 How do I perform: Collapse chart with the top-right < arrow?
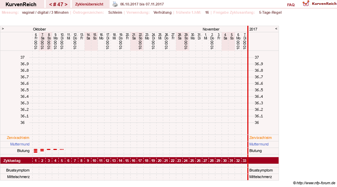point(276,28)
